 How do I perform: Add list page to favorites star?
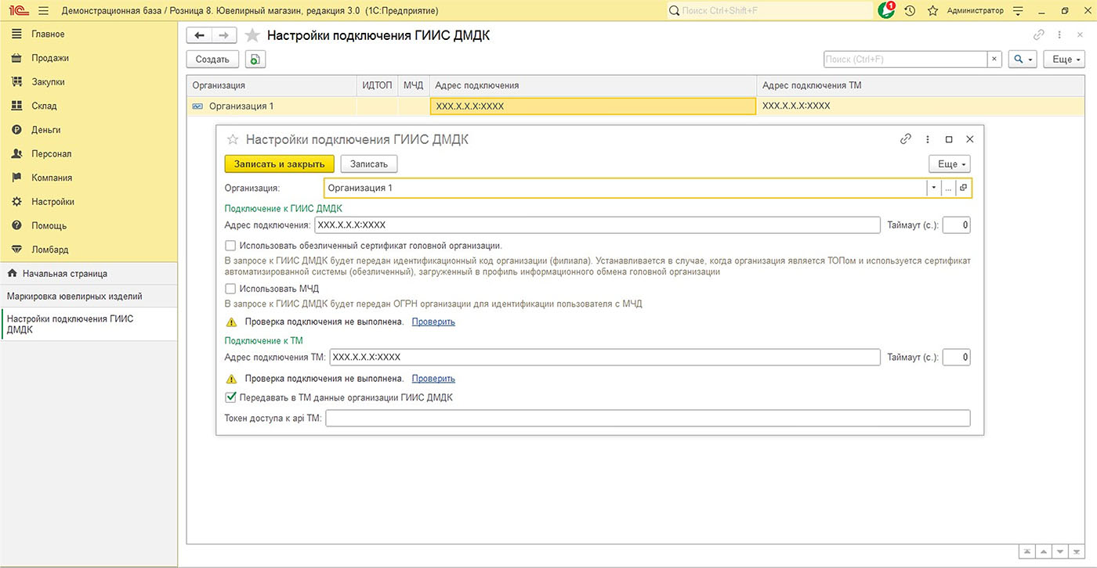click(252, 35)
